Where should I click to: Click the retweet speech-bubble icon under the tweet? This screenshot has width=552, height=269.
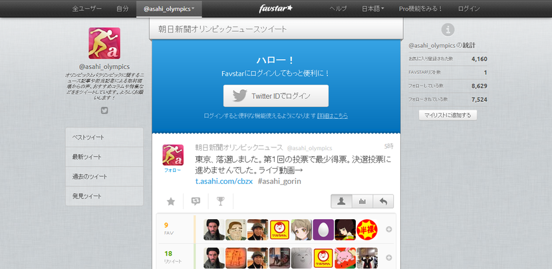coord(196,201)
